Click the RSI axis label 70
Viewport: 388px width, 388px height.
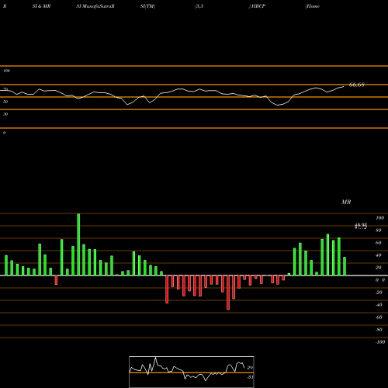pos(5,89)
